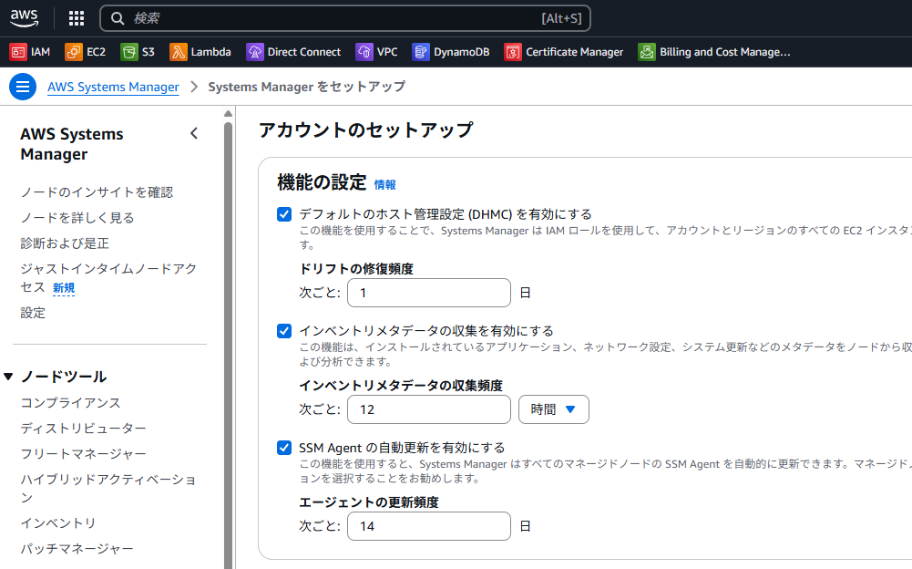Click the AWS logo home icon
This screenshot has height=569, width=912.
pos(25,18)
